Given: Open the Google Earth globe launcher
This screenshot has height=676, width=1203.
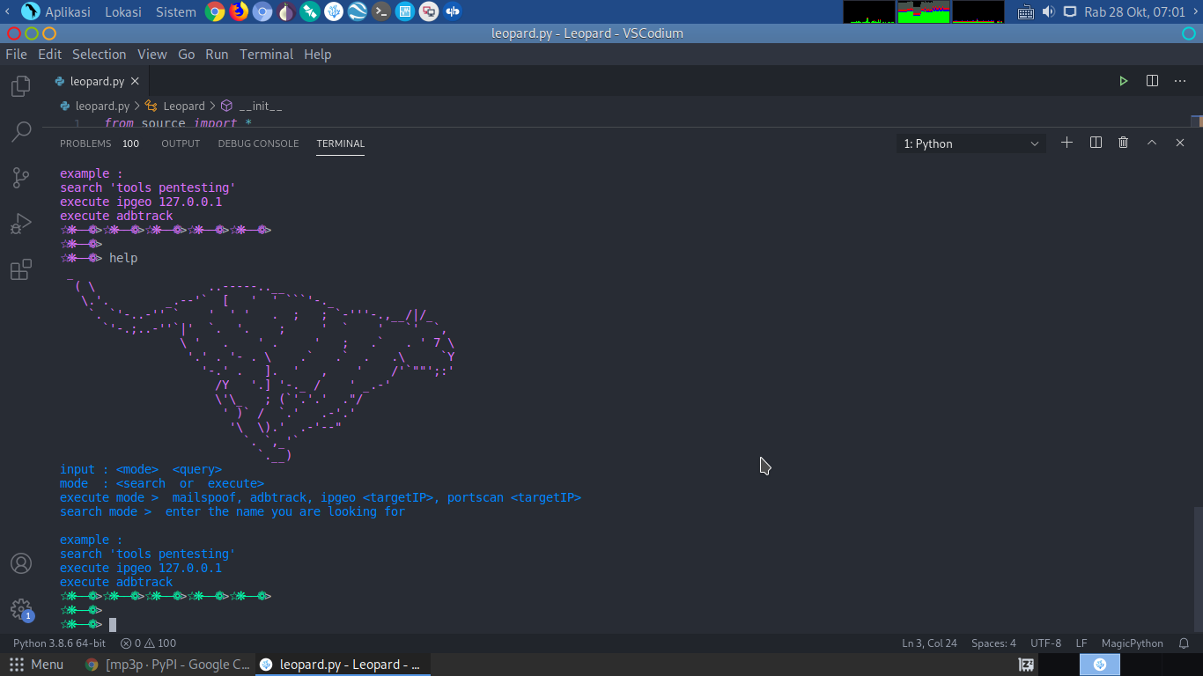Looking at the screenshot, I should point(358,11).
